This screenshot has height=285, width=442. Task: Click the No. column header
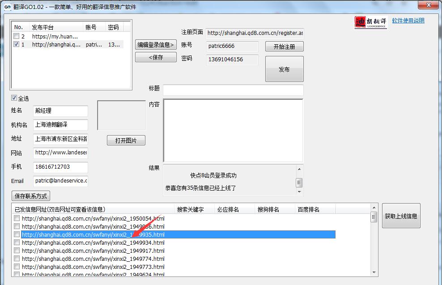coord(21,27)
